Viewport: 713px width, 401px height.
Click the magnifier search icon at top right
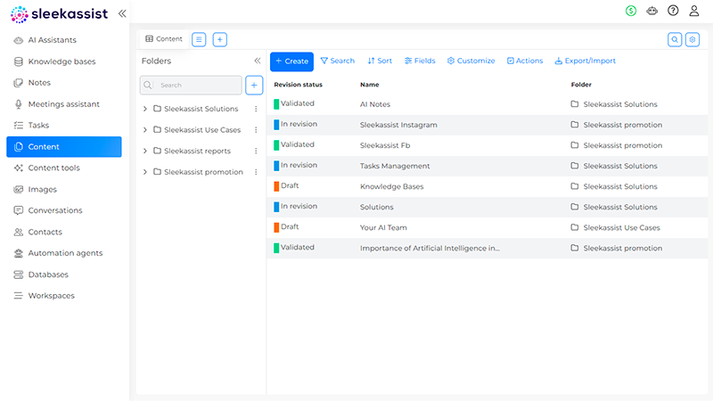coord(675,39)
